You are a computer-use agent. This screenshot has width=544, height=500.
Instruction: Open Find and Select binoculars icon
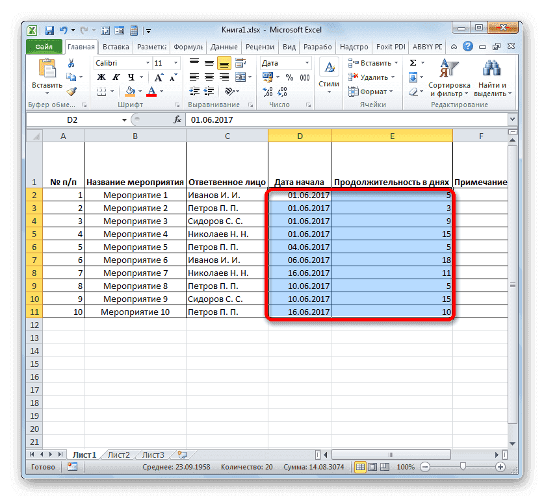pos(491,68)
